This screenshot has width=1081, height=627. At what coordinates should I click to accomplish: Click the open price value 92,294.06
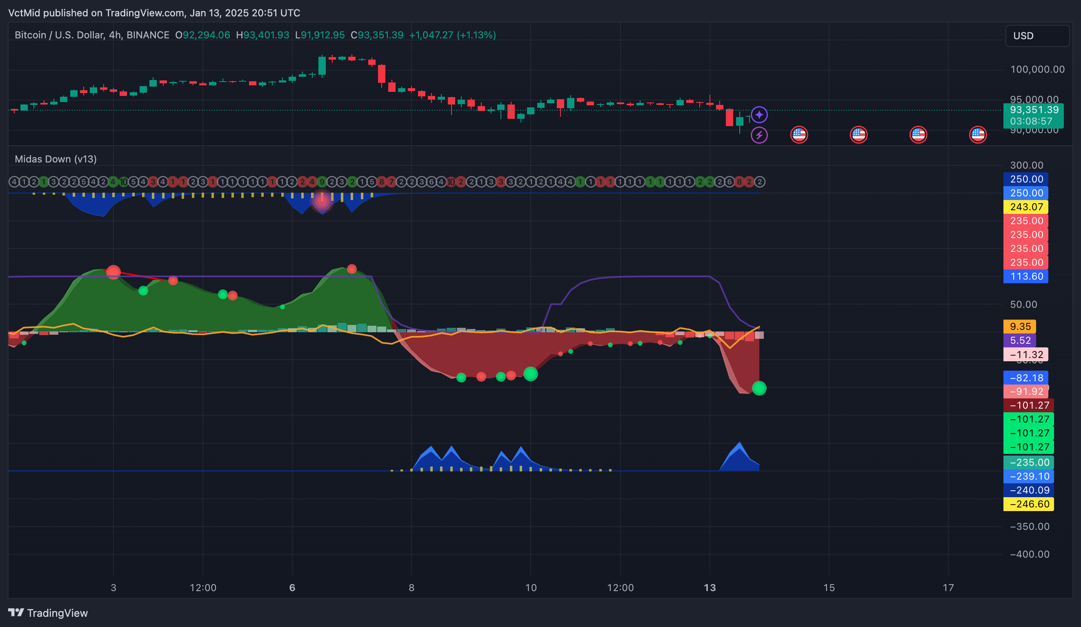click(x=206, y=35)
